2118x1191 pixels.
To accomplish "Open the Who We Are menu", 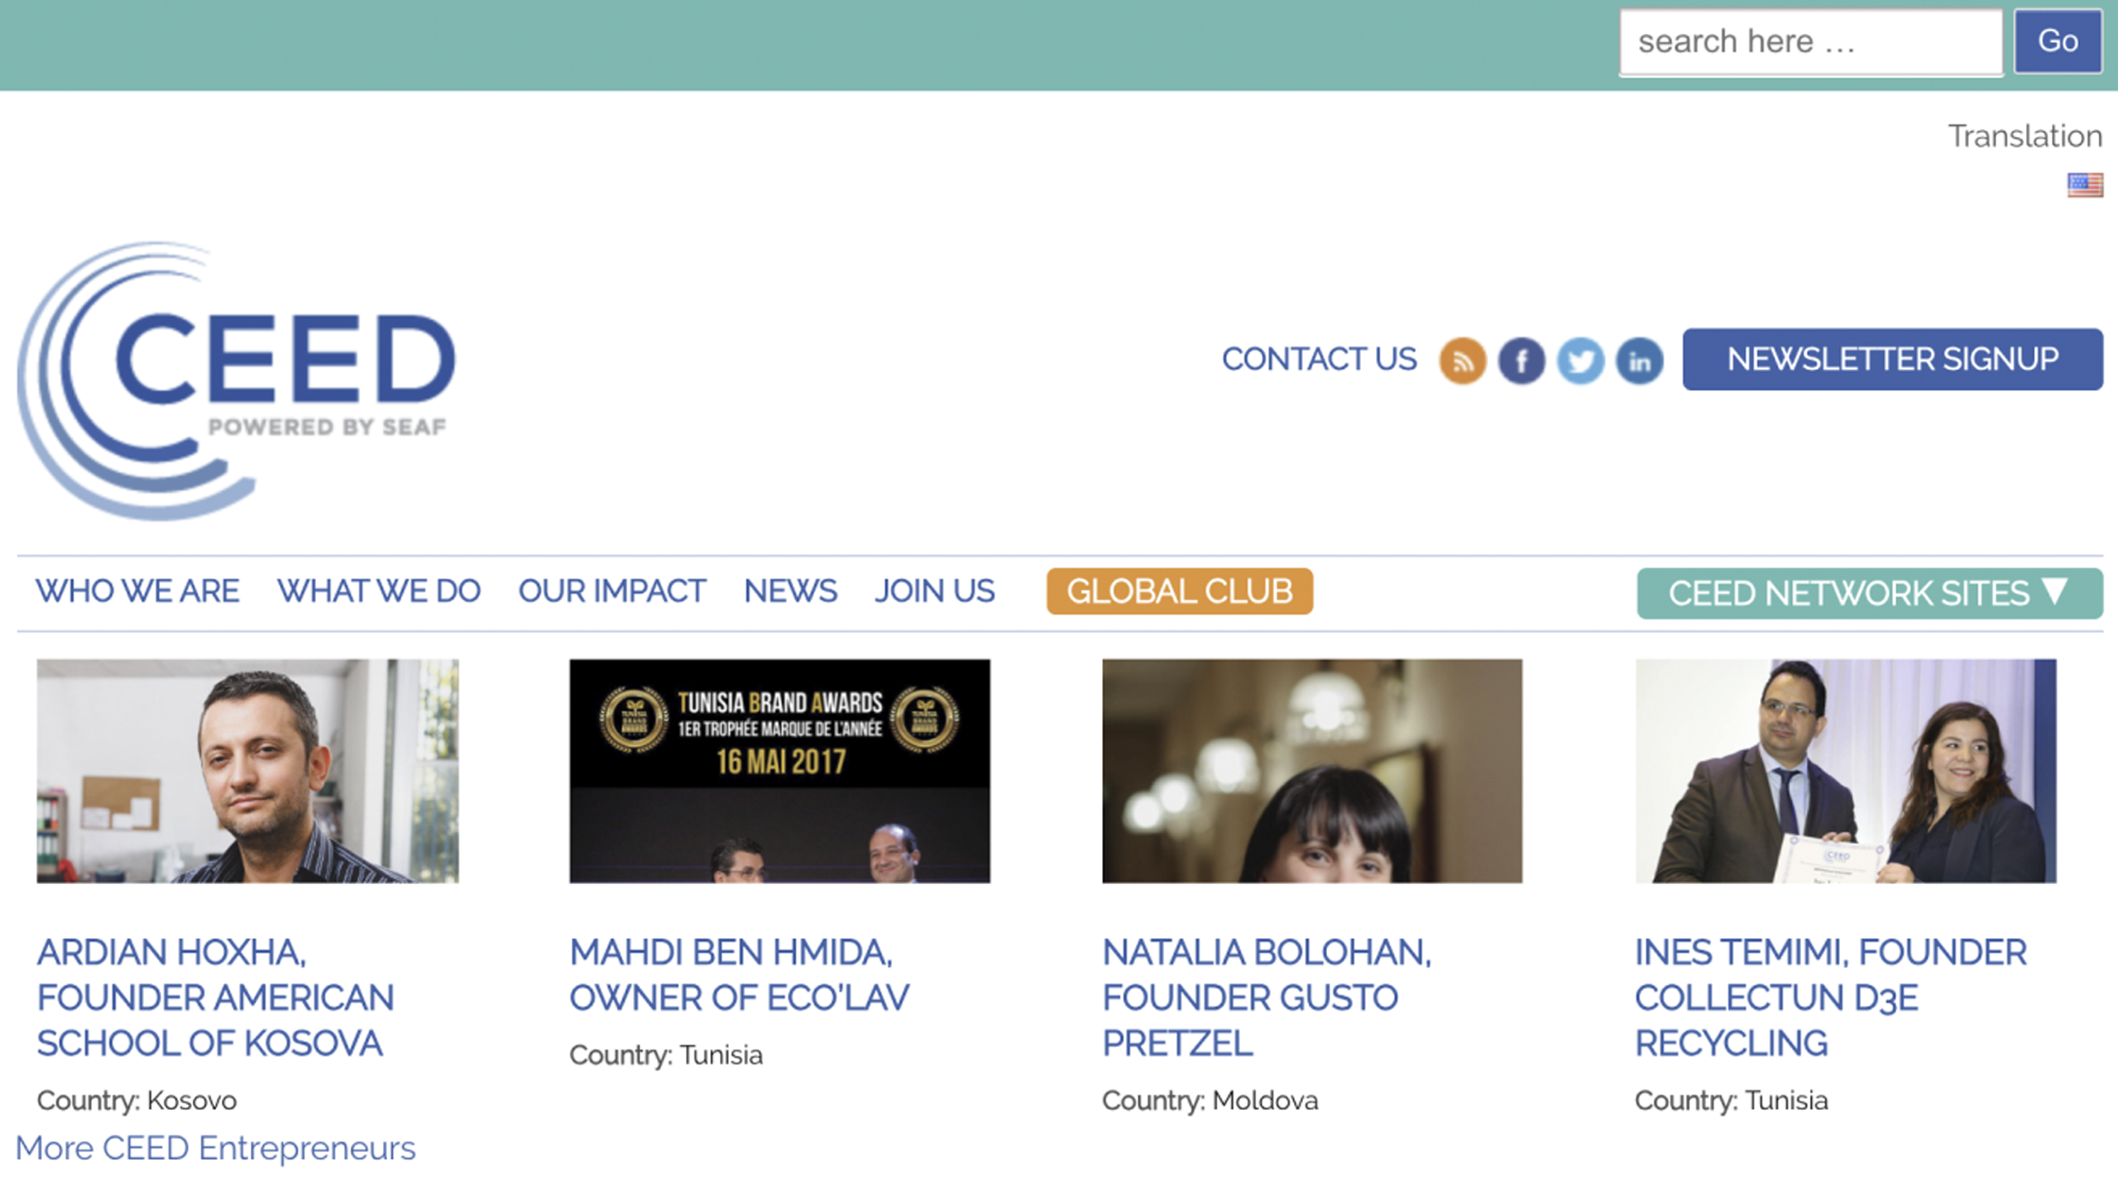I will 137,591.
